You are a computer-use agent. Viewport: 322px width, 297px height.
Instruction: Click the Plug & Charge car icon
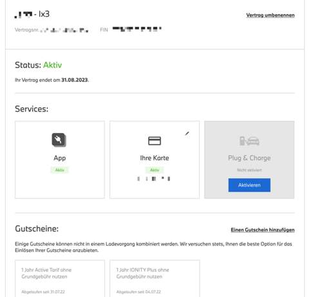coord(249,141)
